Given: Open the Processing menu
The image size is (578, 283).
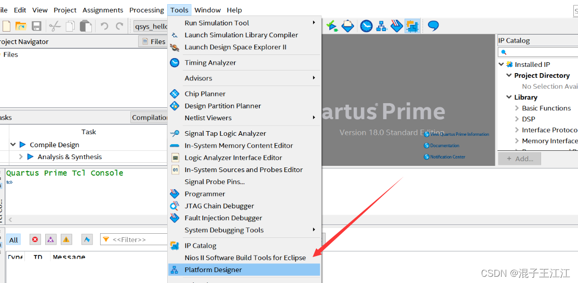Looking at the screenshot, I should coord(147,10).
